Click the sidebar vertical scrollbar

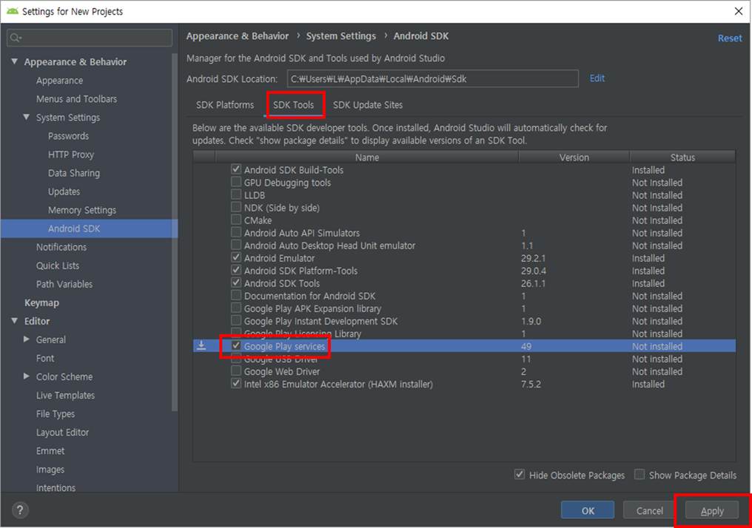pyautogui.click(x=175, y=232)
